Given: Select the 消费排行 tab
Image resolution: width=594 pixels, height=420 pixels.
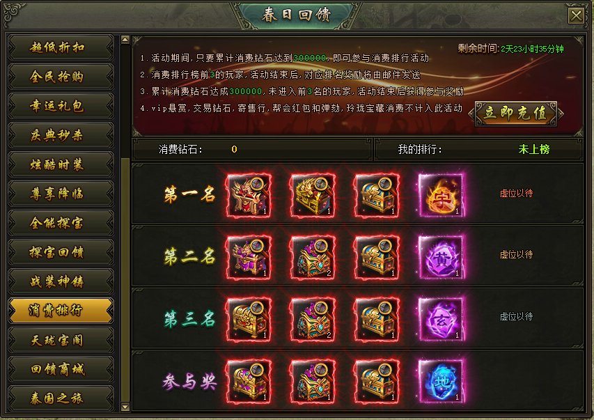Looking at the screenshot, I should coord(61,311).
